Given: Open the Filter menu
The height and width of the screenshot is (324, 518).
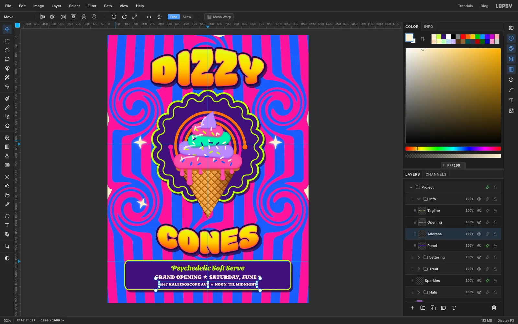Looking at the screenshot, I should (x=92, y=6).
